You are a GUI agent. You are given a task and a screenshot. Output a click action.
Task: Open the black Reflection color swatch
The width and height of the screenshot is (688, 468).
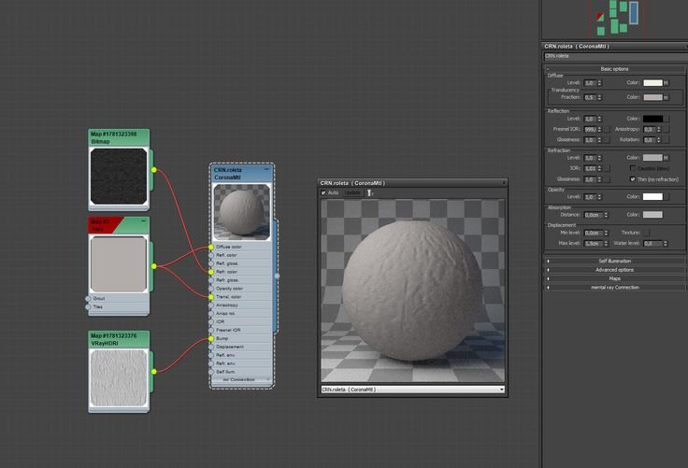(x=652, y=119)
